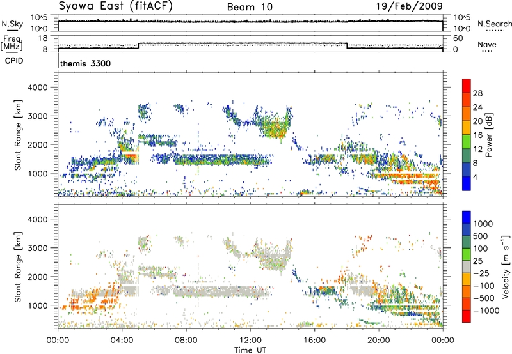Pick red top segment of Power color bar

point(467,86)
